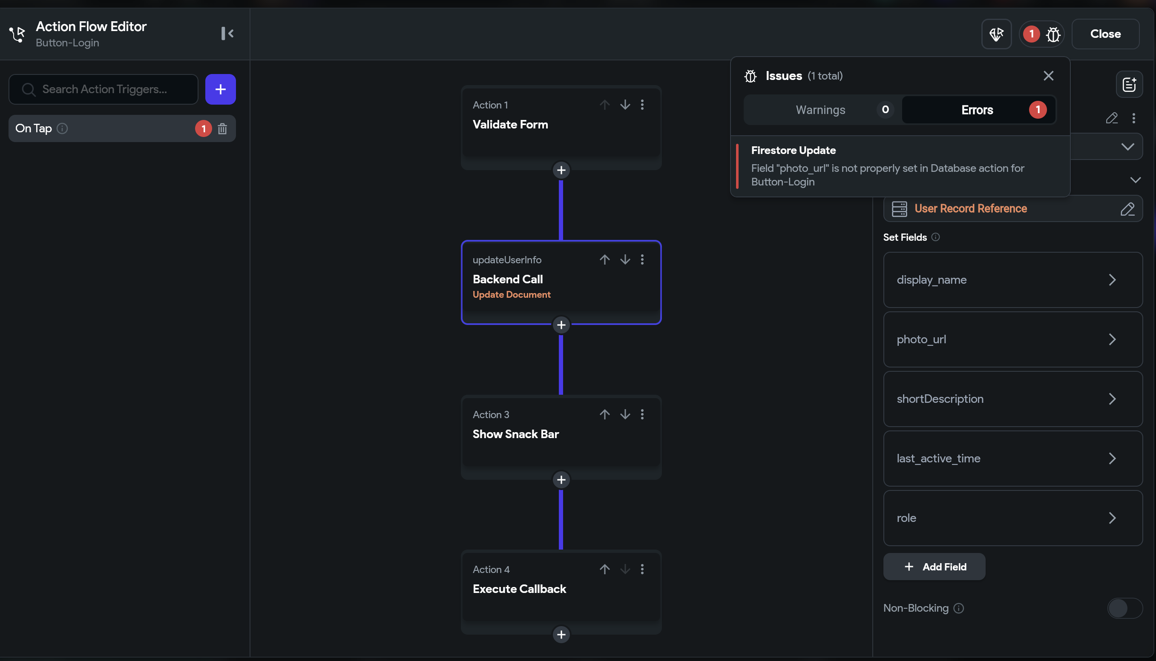This screenshot has width=1156, height=661.
Task: Open updateUserInfo action options menu
Action: pos(642,259)
